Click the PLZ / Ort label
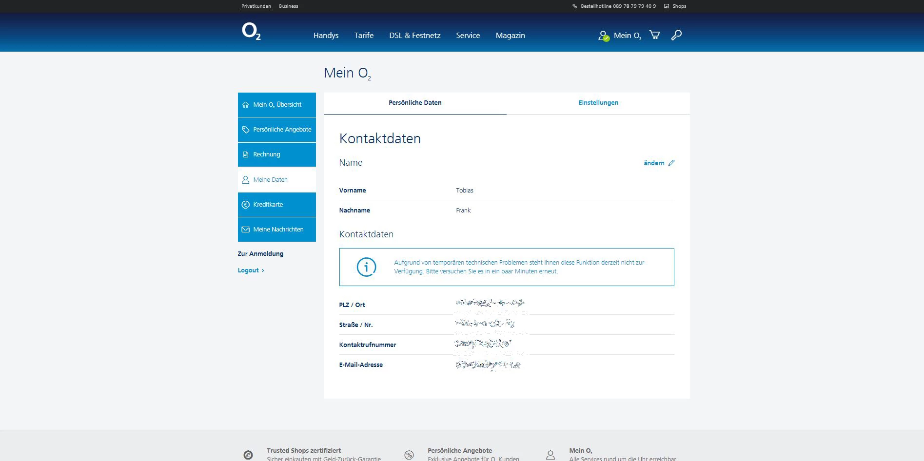The image size is (924, 461). point(352,305)
